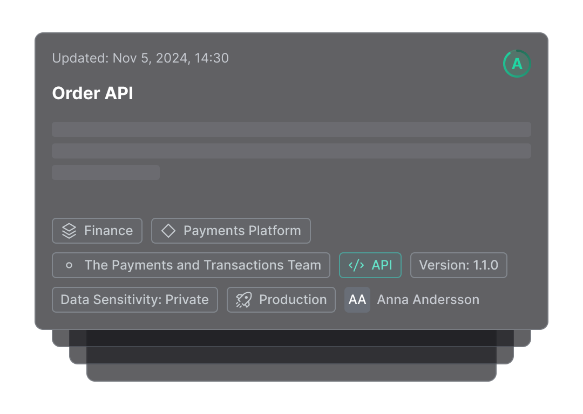Select the Payments Platform tag label

pyautogui.click(x=242, y=231)
